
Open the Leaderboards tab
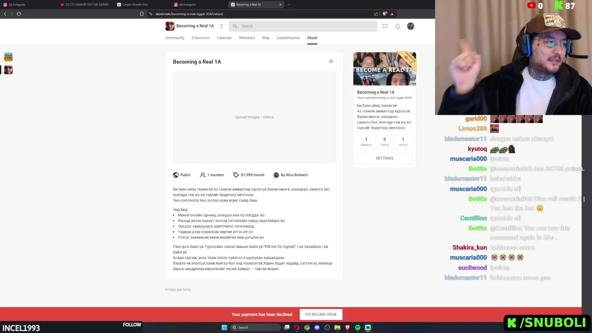tap(288, 38)
